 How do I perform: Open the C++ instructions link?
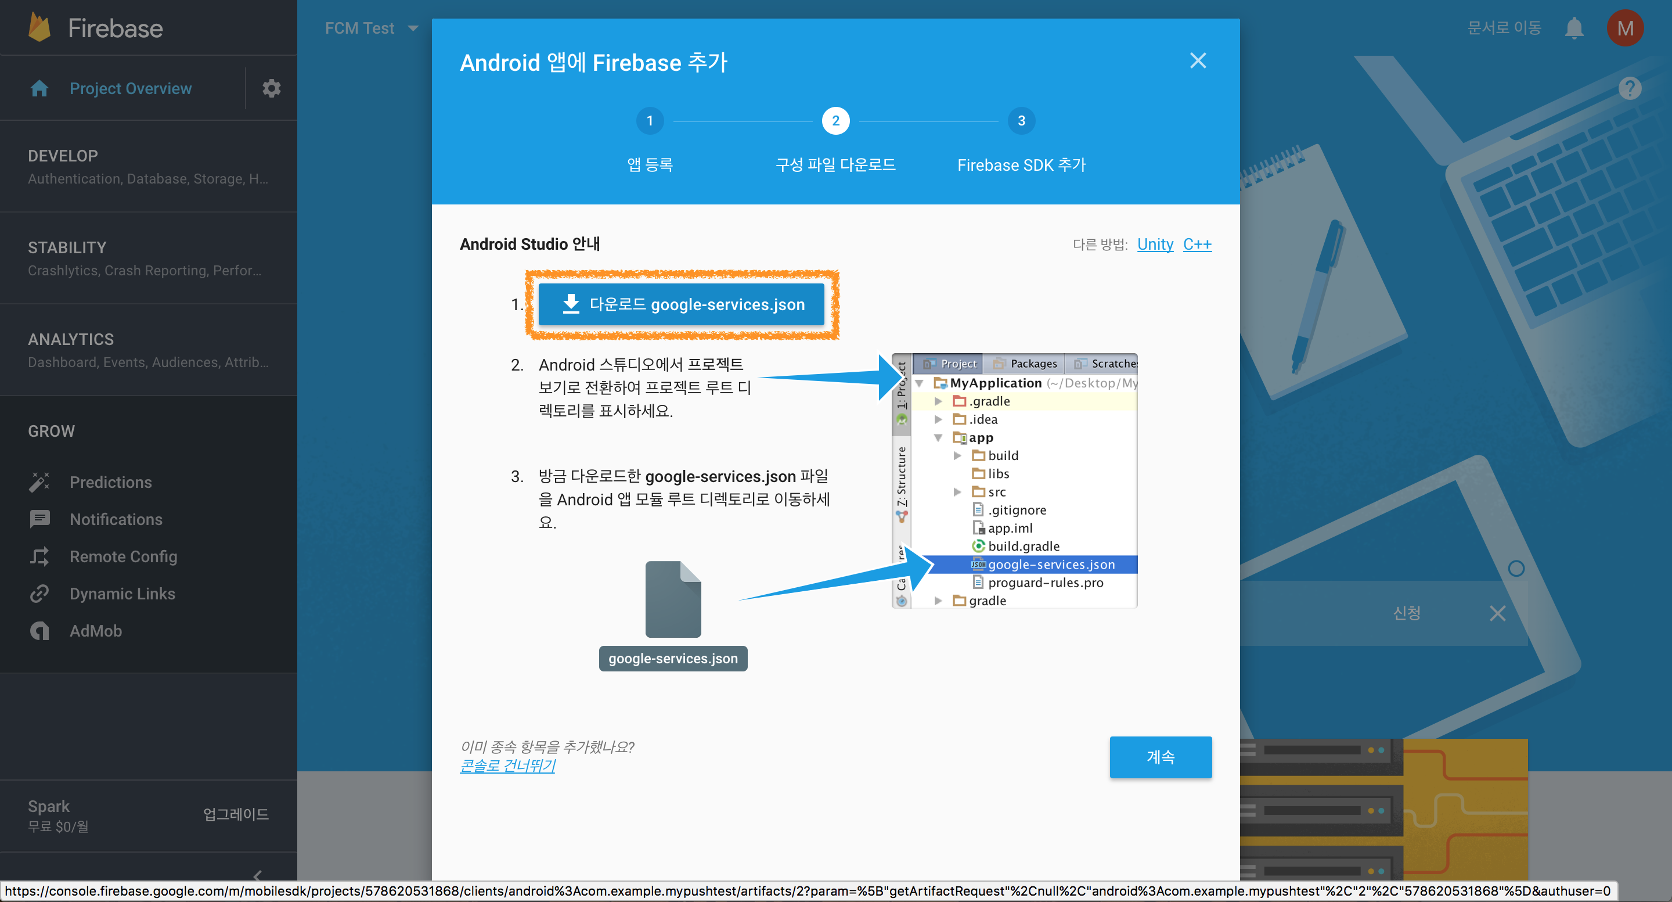click(1197, 244)
